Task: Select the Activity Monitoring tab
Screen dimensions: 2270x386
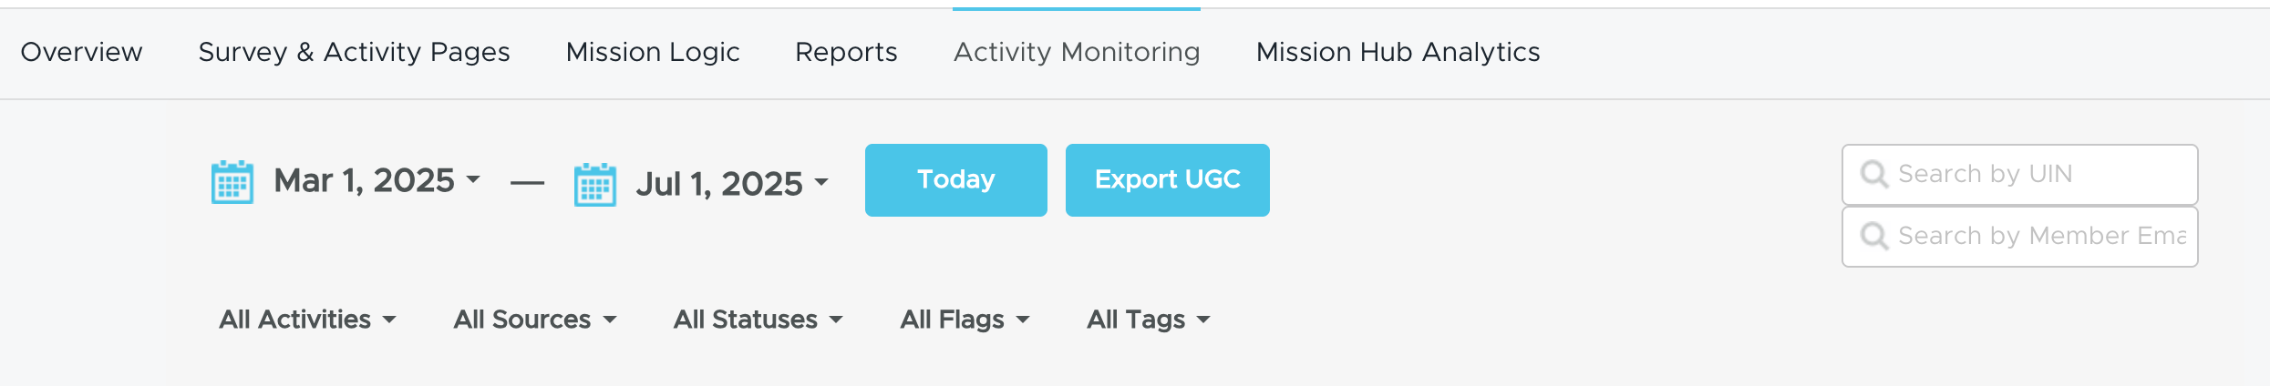Action: [1077, 53]
